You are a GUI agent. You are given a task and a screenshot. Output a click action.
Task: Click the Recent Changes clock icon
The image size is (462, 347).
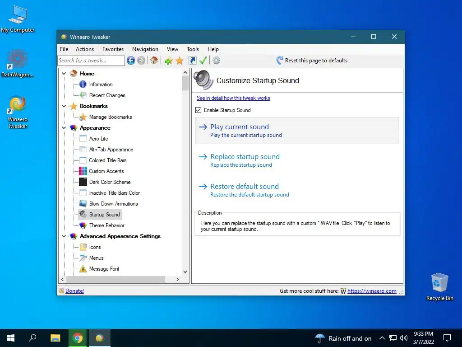click(x=83, y=95)
